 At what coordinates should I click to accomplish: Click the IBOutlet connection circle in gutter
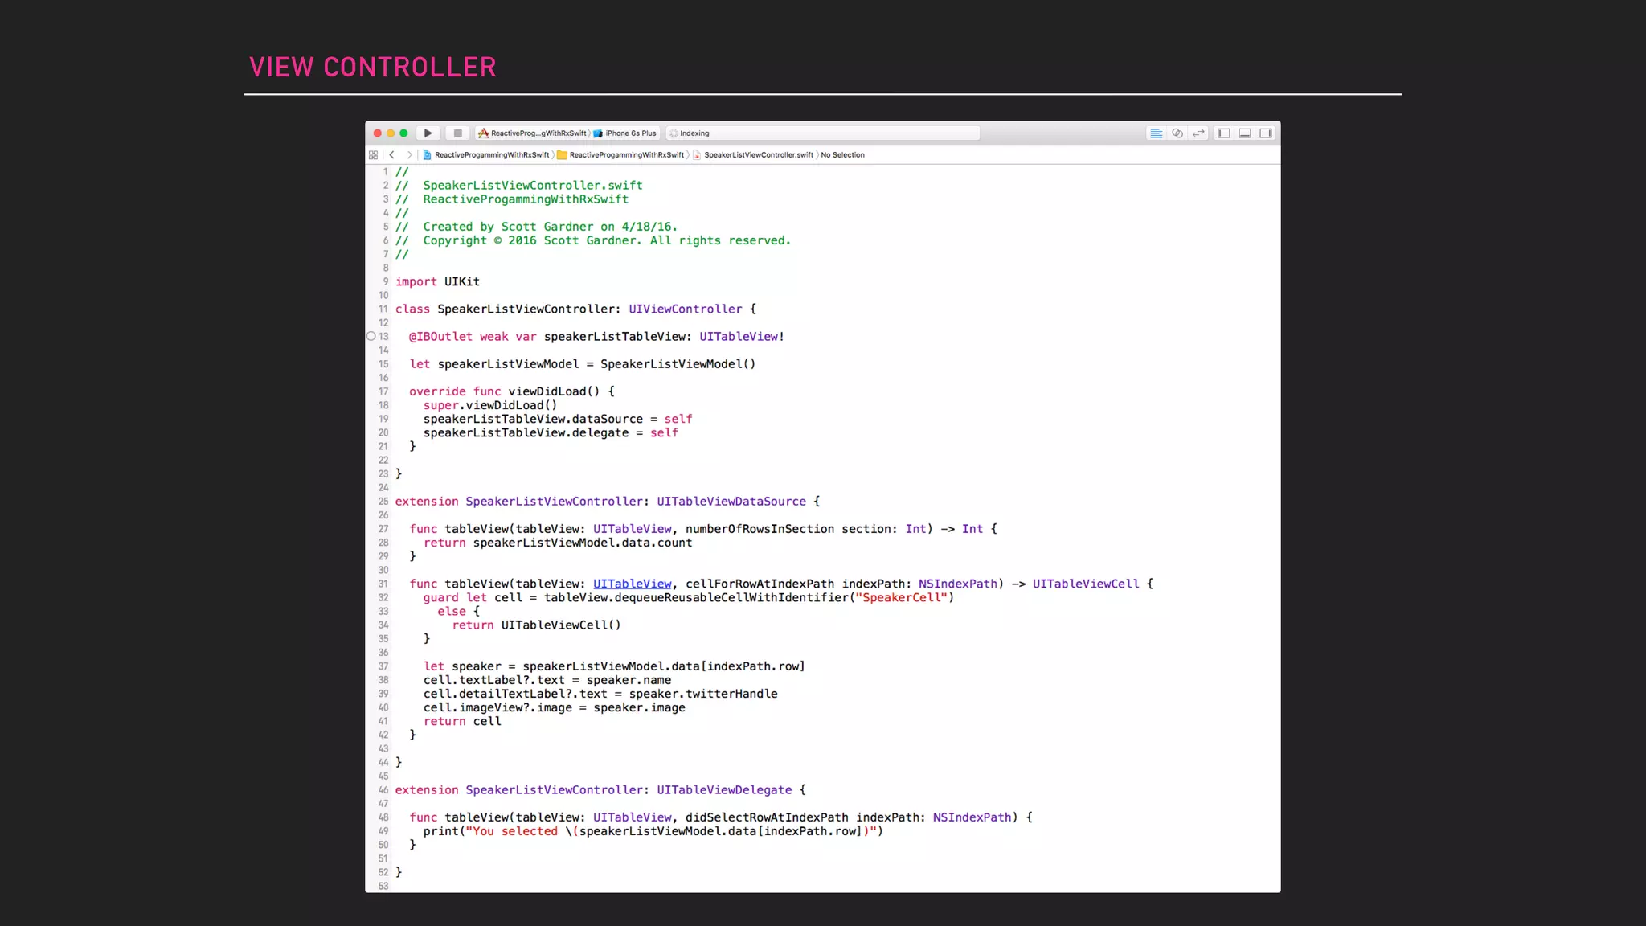tap(371, 336)
